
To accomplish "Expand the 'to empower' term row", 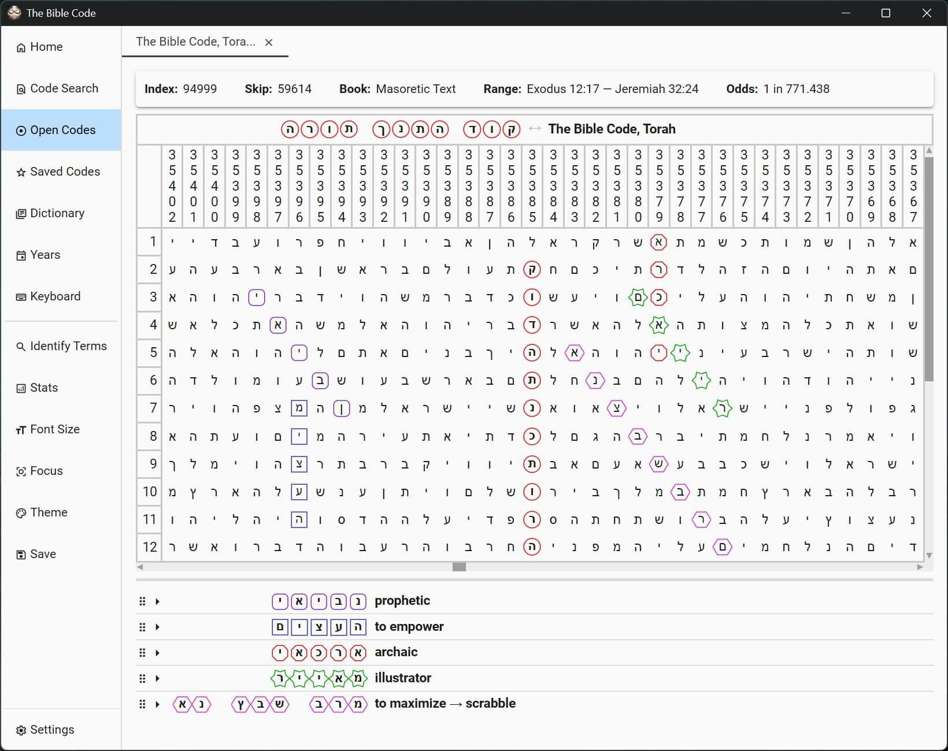I will click(157, 627).
